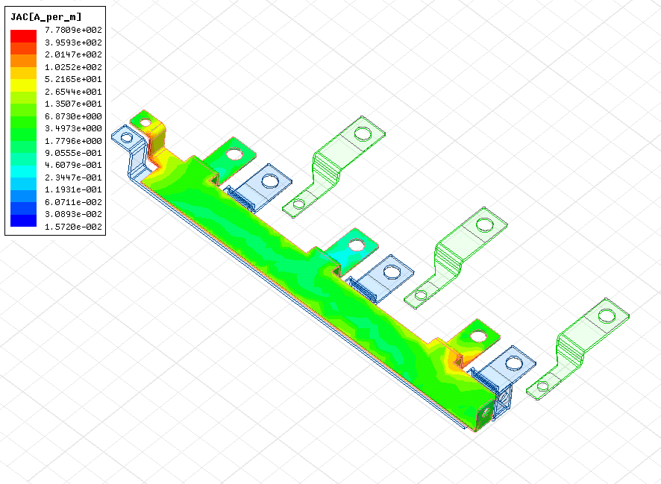Image resolution: width=661 pixels, height=484 pixels.
Task: Select the 4.6079e-001 legend value
Action: coord(73,165)
